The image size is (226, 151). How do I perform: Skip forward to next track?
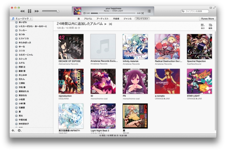(x=37, y=11)
